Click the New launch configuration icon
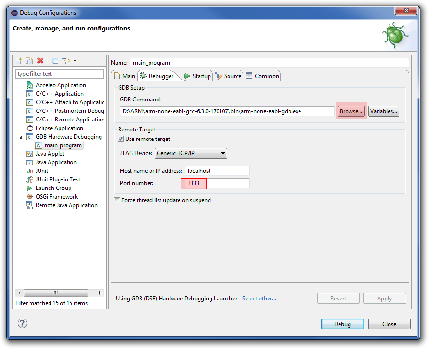Screen dimensions: 429x349 point(19,60)
